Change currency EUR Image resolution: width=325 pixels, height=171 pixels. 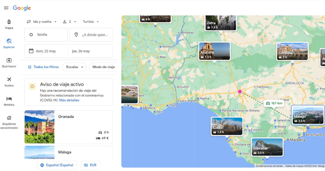tap(90, 165)
